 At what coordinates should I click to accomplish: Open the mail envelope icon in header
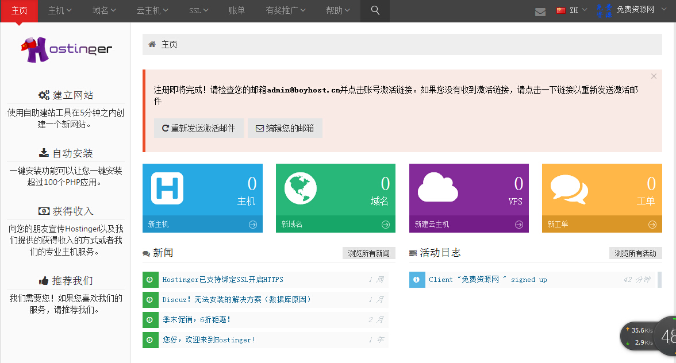(540, 11)
